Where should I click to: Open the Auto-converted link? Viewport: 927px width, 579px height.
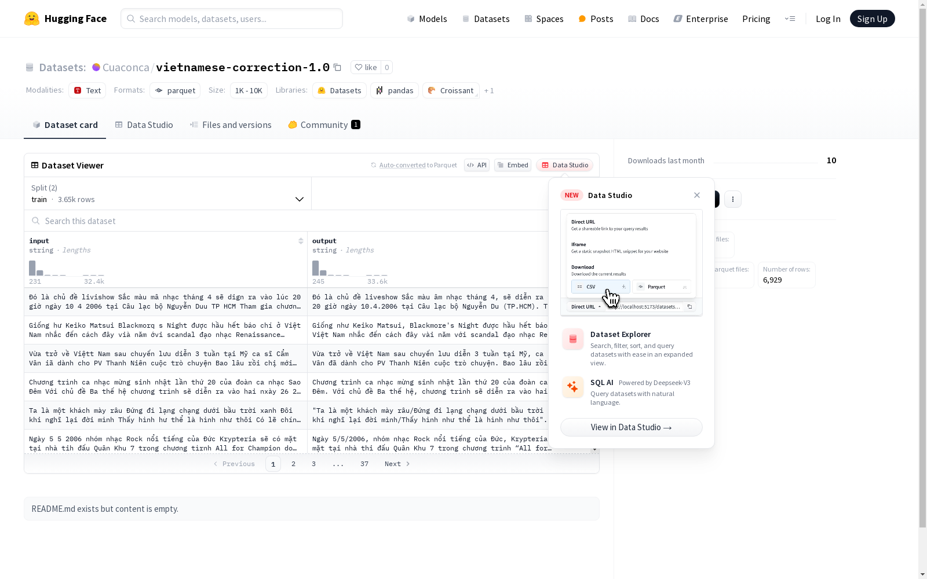point(402,165)
